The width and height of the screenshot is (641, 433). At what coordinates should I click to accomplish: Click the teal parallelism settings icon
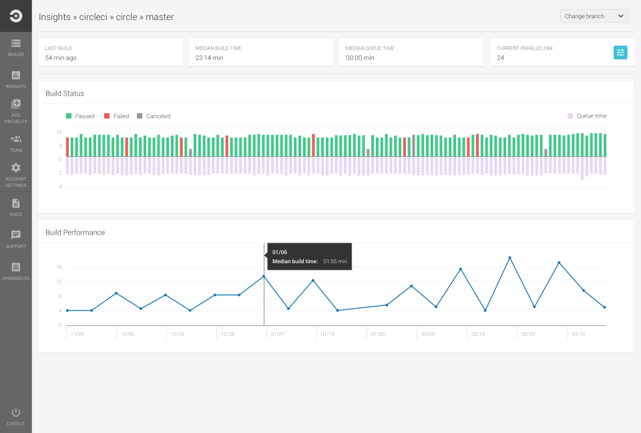[620, 52]
